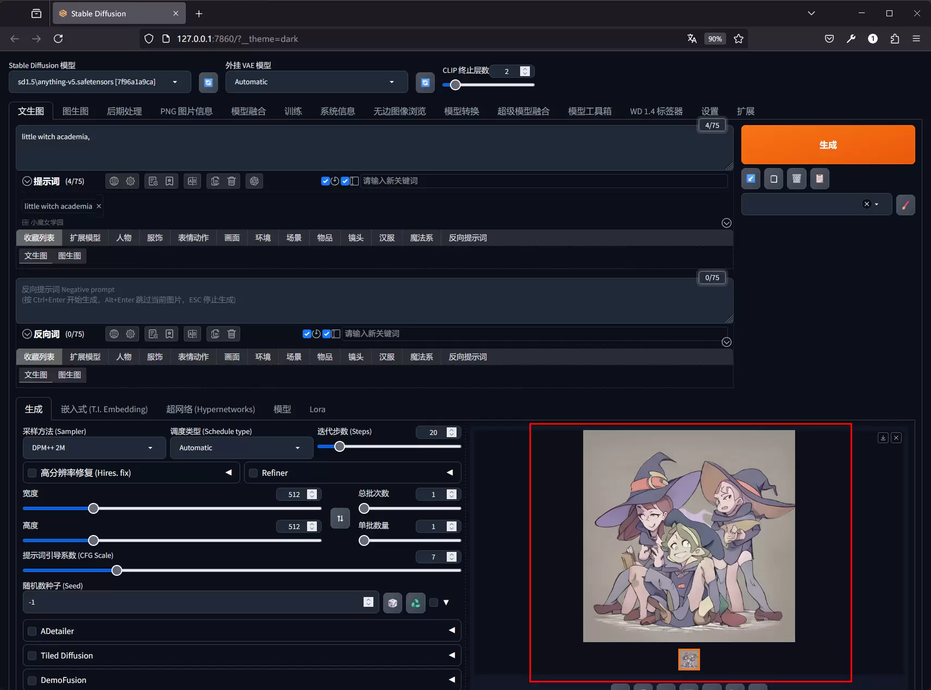Open the PNG 图片信息 tab
Screen dimensions: 931x690
tap(186, 111)
